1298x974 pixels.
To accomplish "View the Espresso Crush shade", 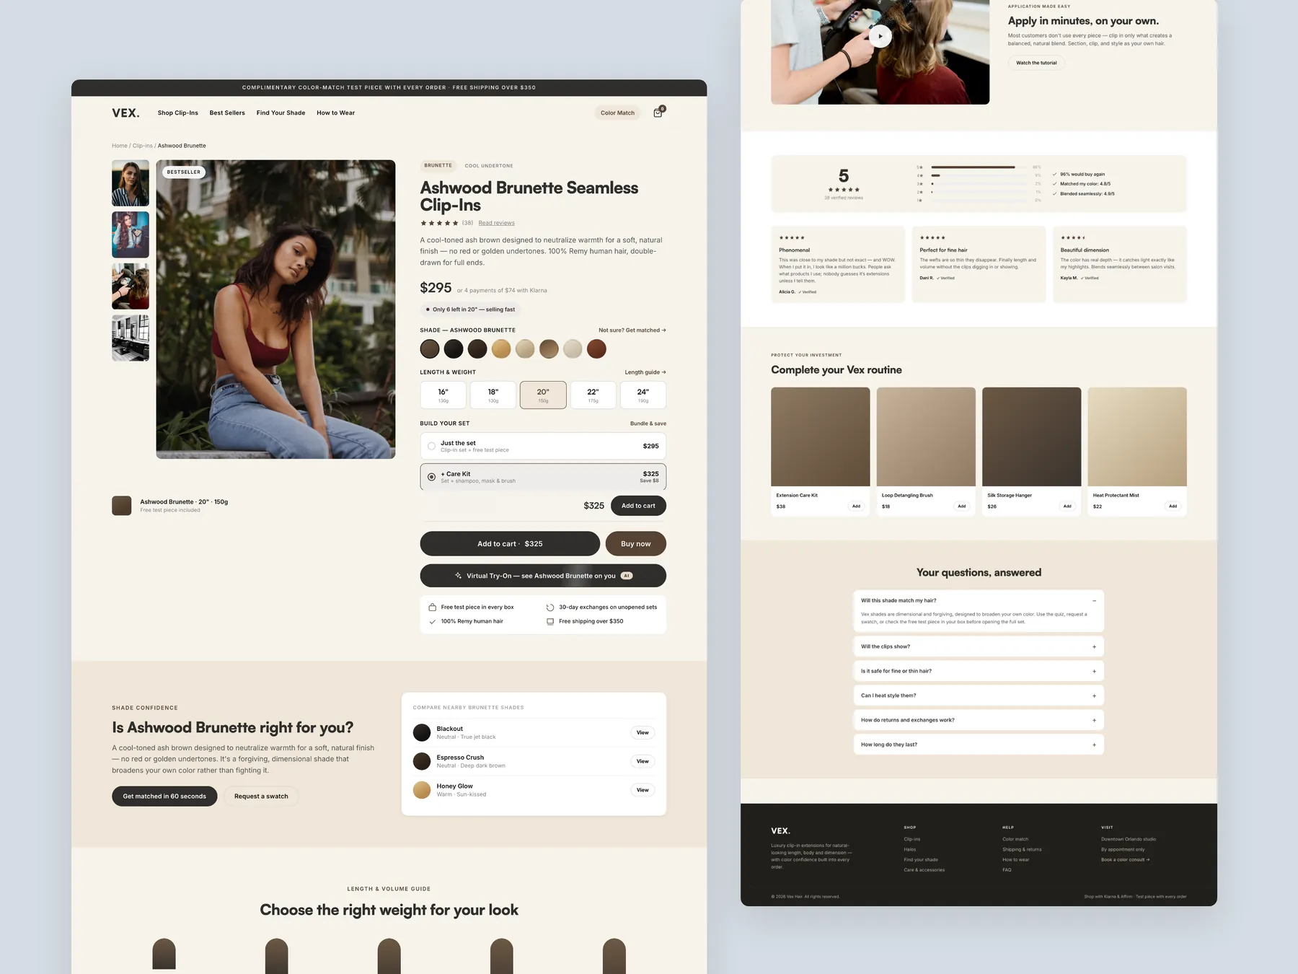I will [643, 761].
